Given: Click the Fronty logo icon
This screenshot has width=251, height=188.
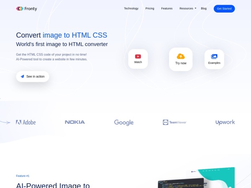Looking at the screenshot, I should [20, 9].
